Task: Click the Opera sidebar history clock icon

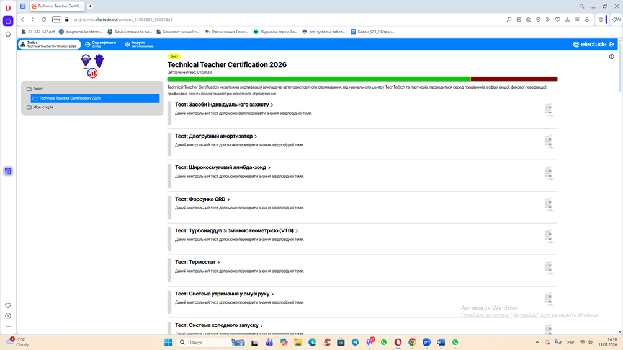Action: (x=8, y=316)
